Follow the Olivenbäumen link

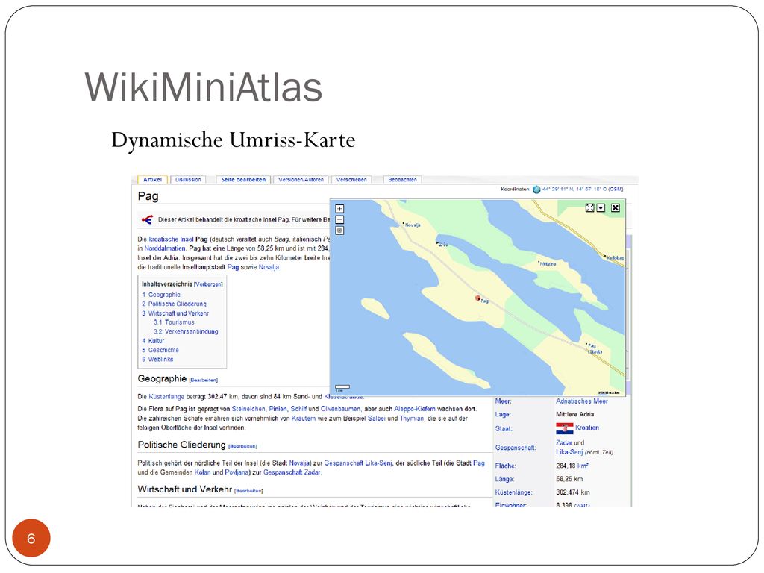point(340,410)
